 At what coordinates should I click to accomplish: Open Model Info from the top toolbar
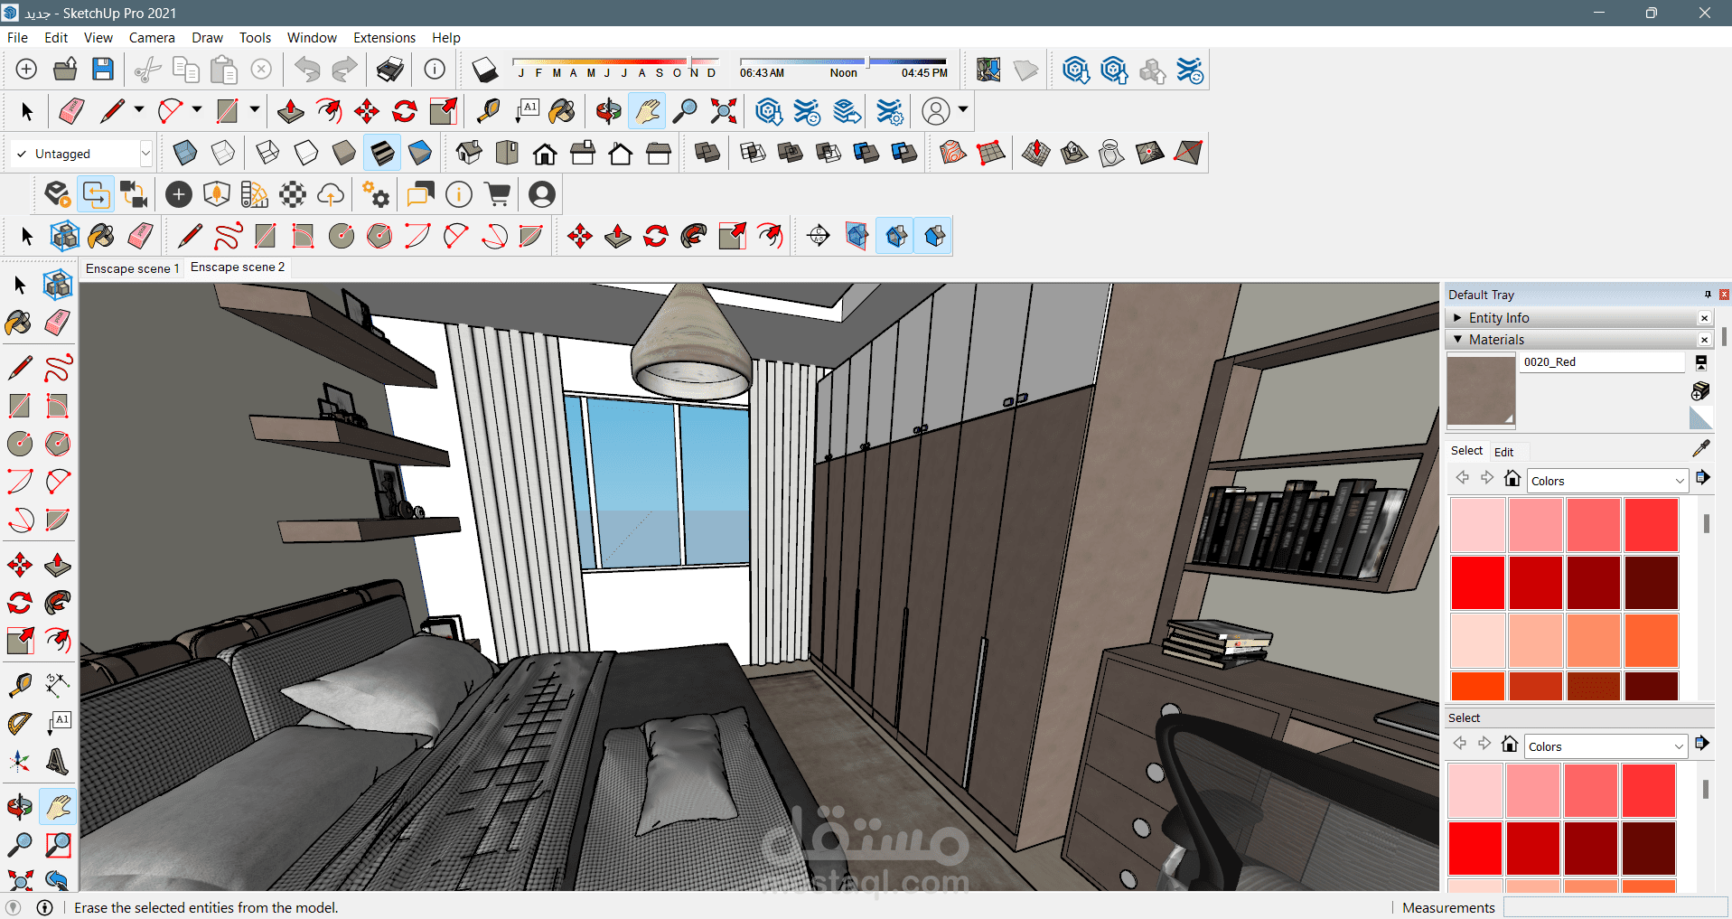435,70
